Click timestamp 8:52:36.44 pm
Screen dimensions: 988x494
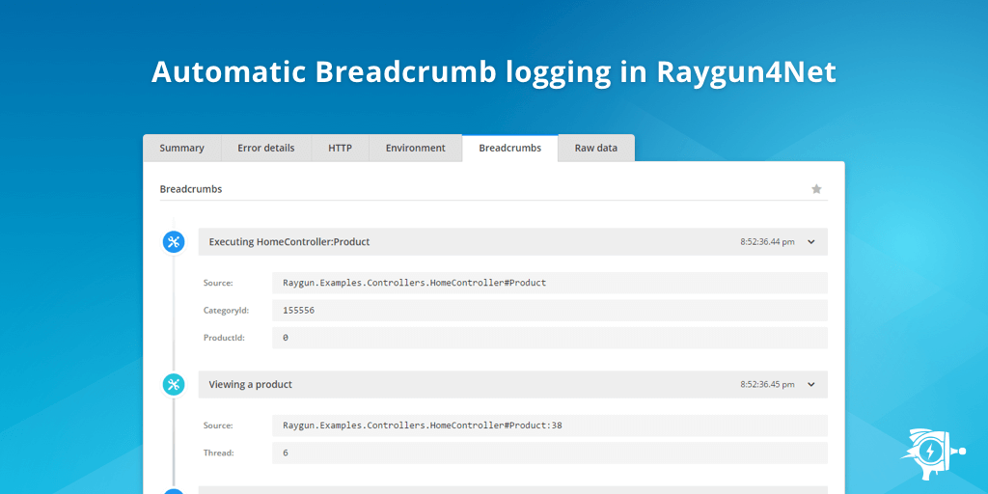tap(767, 242)
